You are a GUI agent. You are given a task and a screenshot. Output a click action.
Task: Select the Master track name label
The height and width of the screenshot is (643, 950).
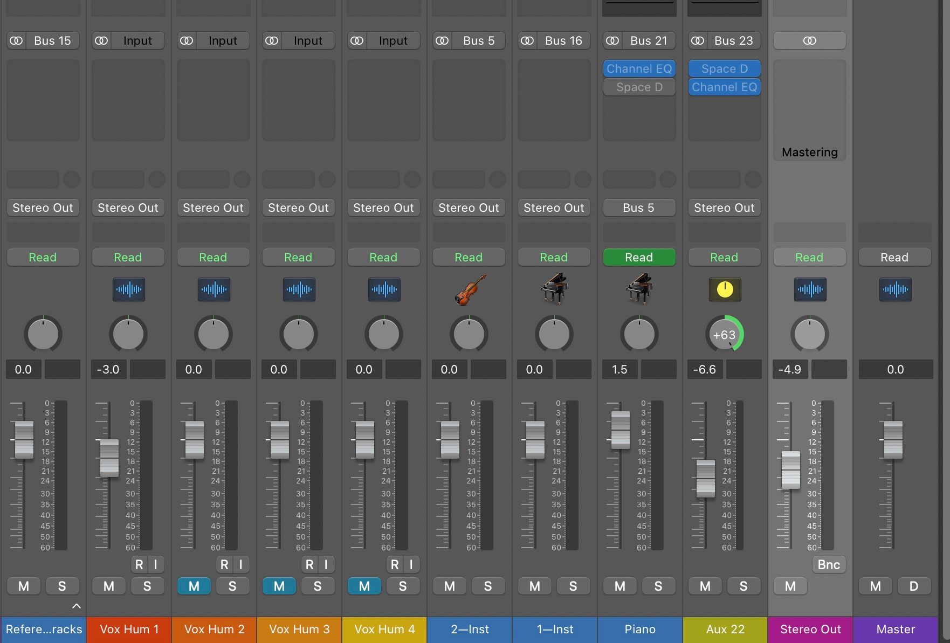pos(894,629)
